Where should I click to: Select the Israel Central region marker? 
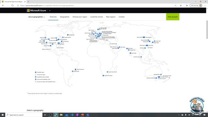pos(110,44)
